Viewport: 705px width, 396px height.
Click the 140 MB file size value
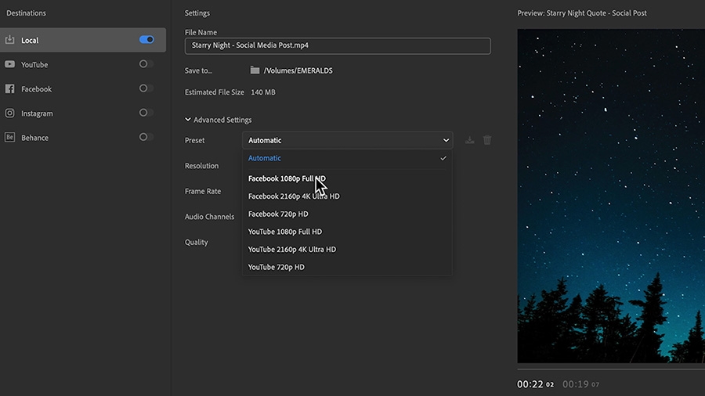263,92
